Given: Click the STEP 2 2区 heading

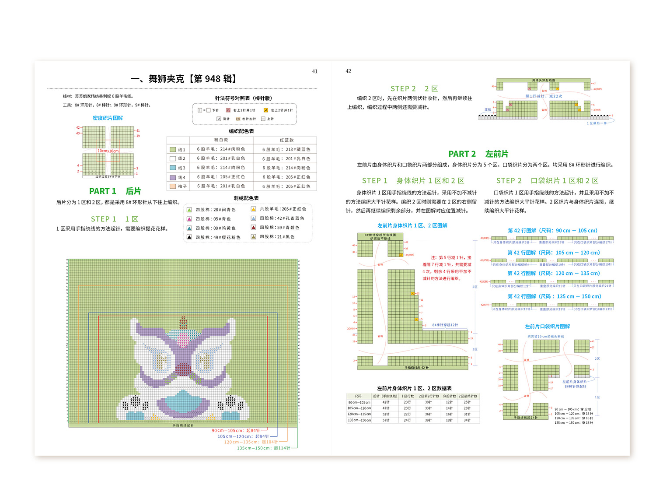Looking at the screenshot, I should 414,89.
